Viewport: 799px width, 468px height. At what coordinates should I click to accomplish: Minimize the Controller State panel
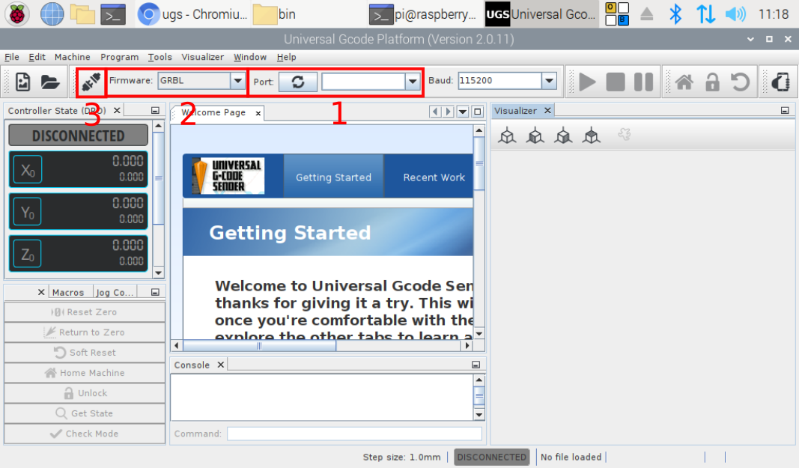coord(155,111)
